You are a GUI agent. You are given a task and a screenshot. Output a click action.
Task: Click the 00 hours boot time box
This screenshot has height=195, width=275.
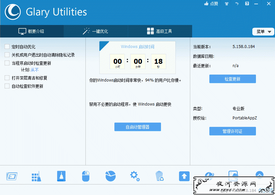(117, 61)
